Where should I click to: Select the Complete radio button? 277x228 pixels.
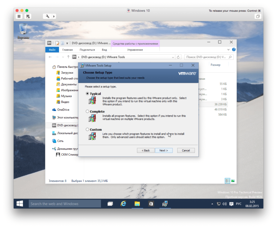(x=87, y=111)
